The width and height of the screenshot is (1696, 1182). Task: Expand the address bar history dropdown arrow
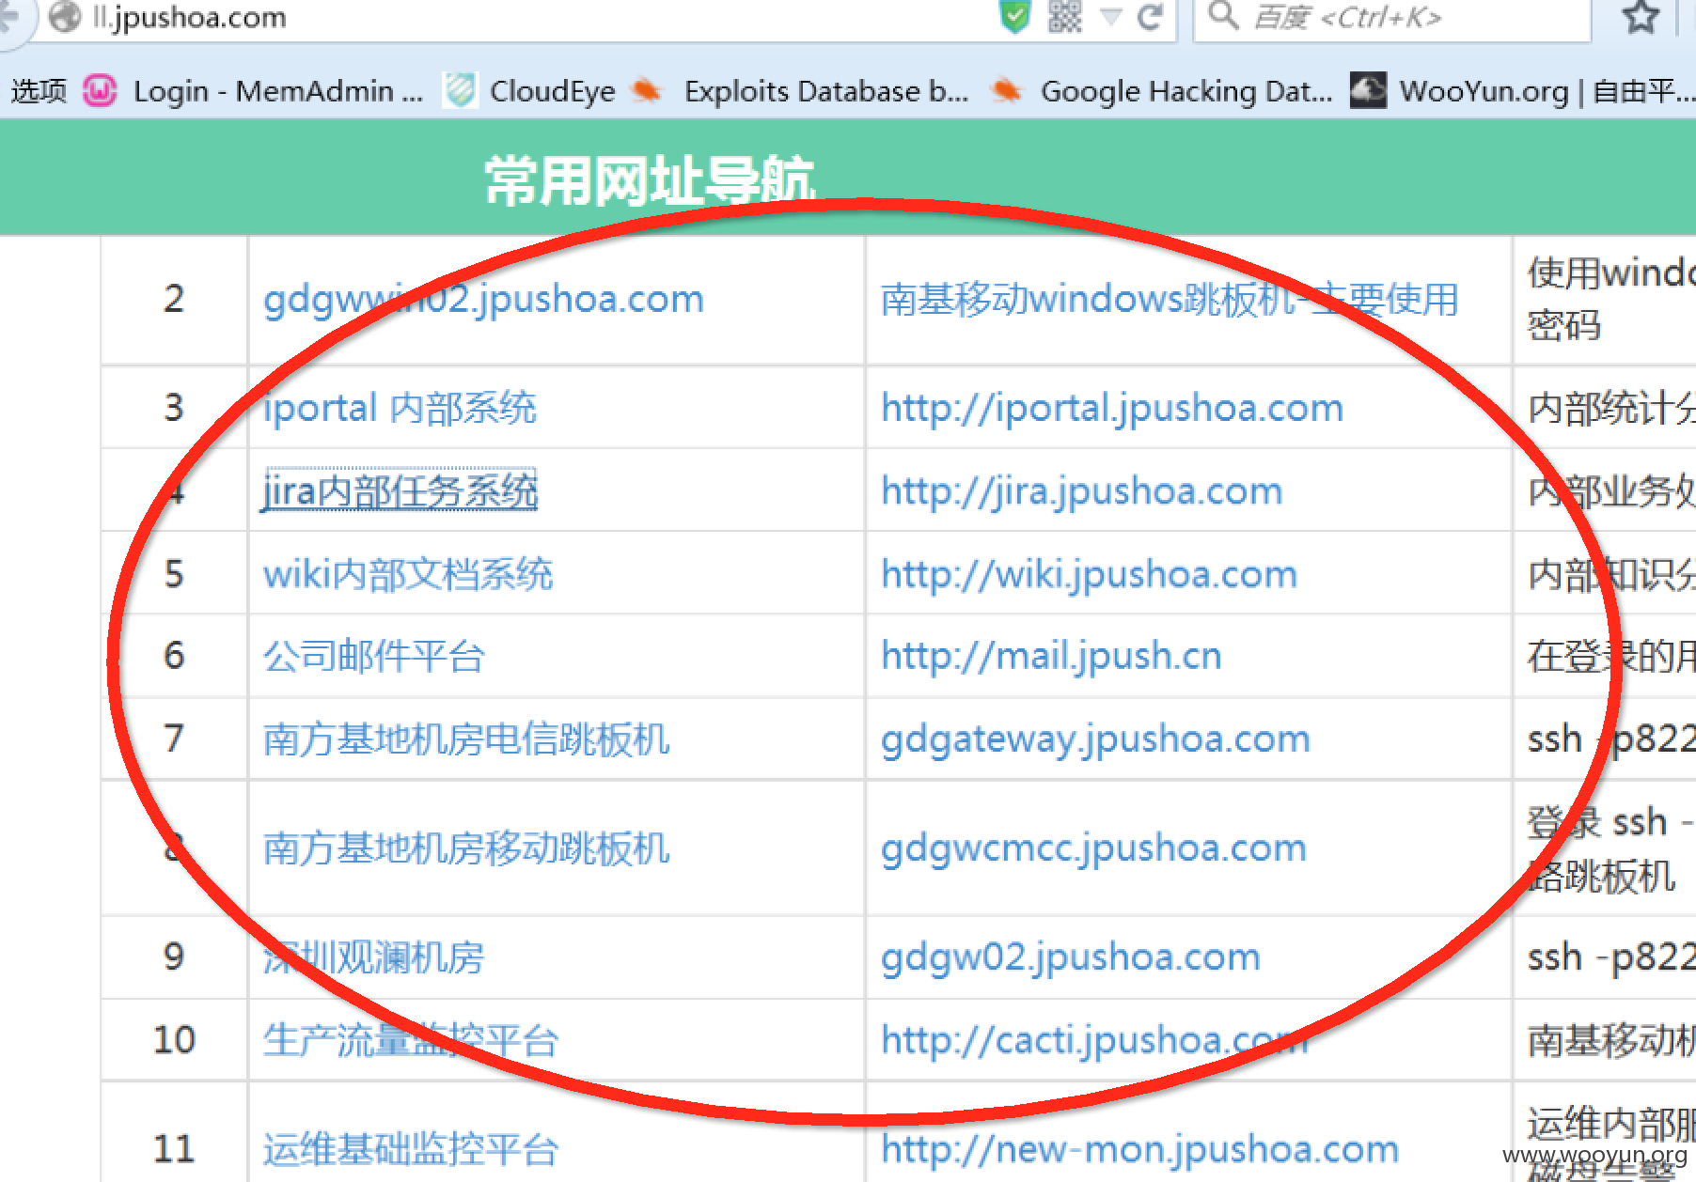click(x=1111, y=16)
